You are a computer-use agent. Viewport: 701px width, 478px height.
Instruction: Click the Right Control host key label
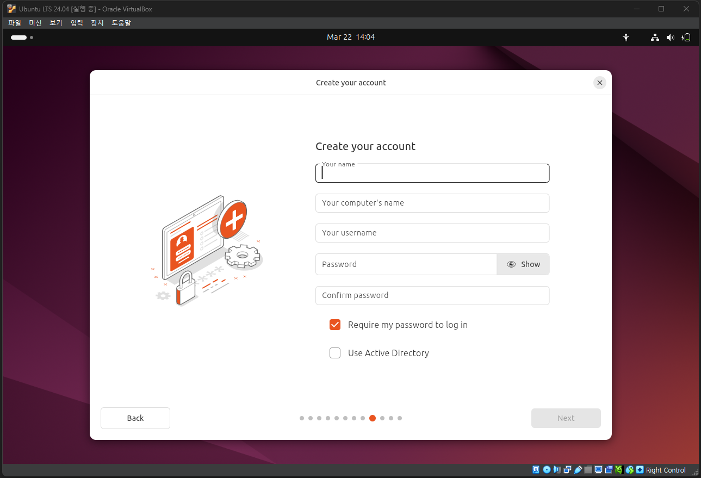tap(666, 470)
